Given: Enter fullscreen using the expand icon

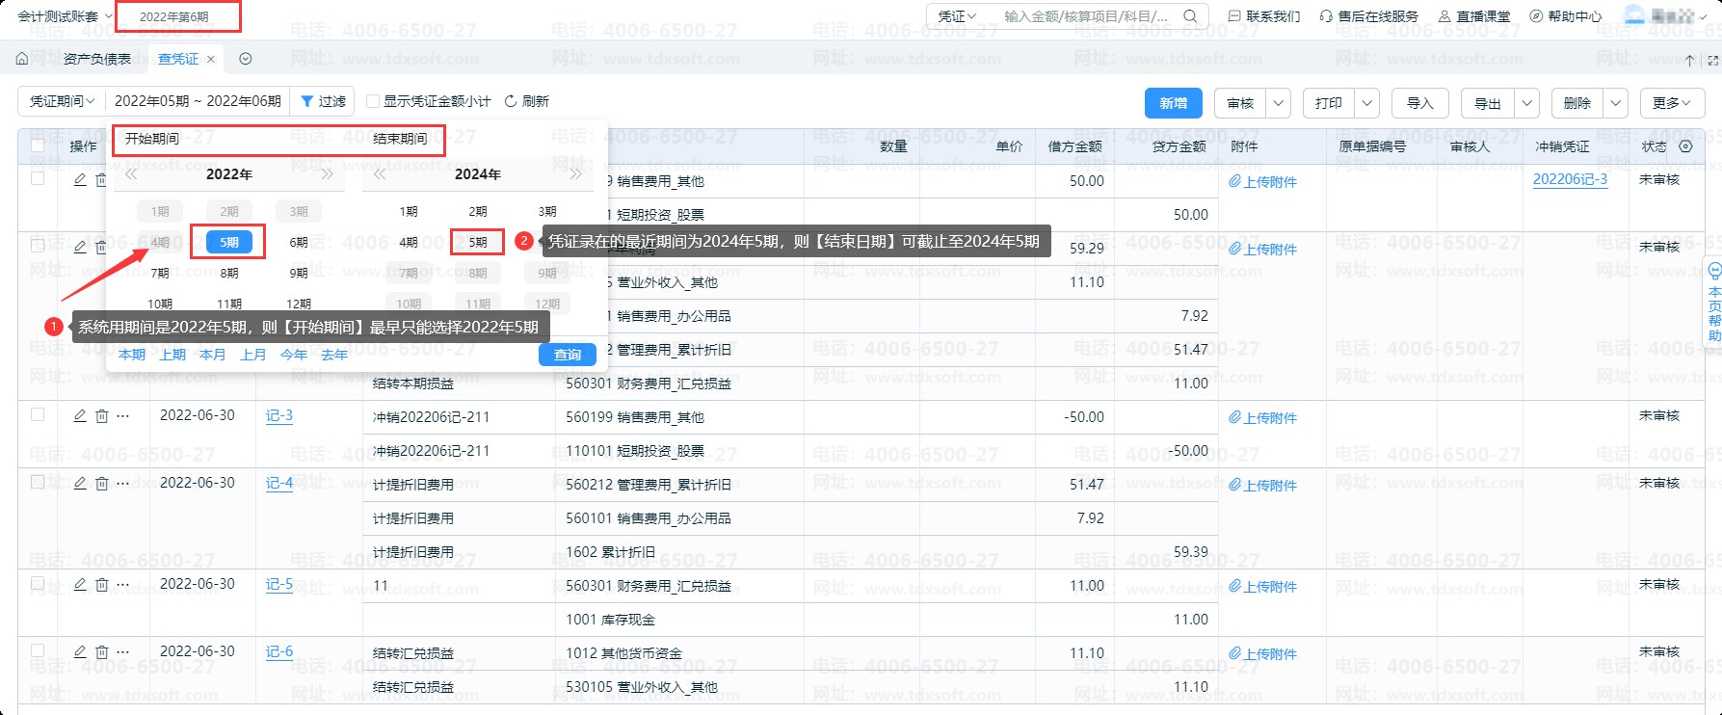Looking at the screenshot, I should click(1712, 60).
